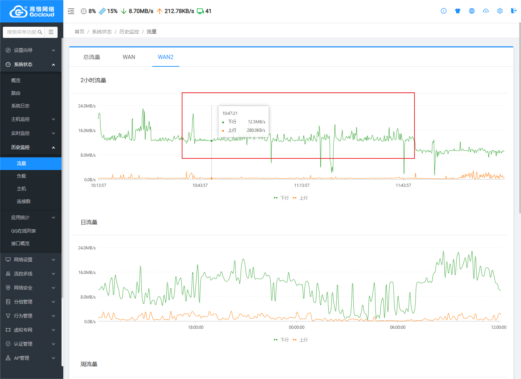Viewport: 521px width, 379px height.
Task: Collapse the sidebar with the fold menu icon
Action: [71, 11]
